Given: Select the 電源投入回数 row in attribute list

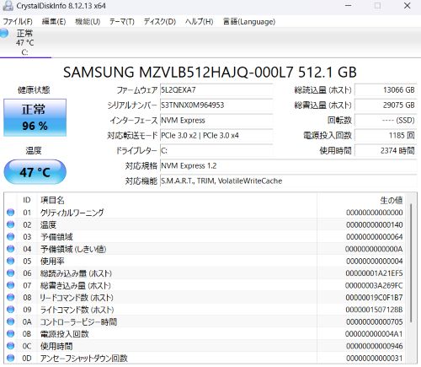Looking at the screenshot, I should pos(206,334).
